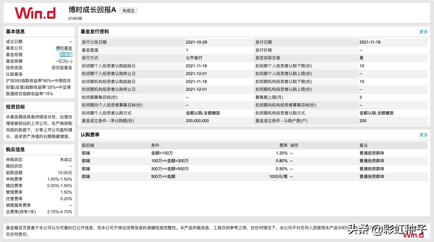Open fund manager 肖瑞瑾 profile
The width and height of the screenshot is (434, 242).
pos(66,55)
